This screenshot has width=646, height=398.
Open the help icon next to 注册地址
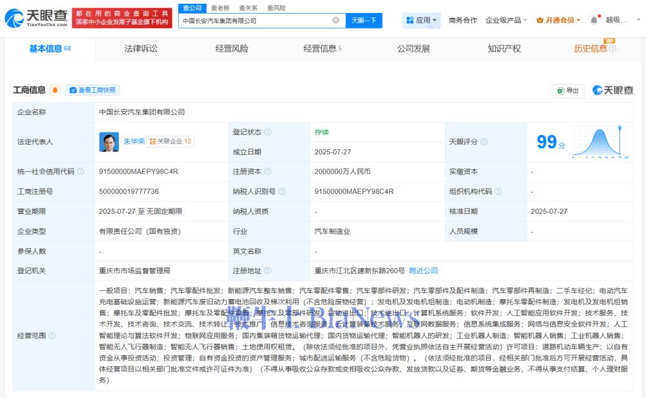[x=267, y=271]
